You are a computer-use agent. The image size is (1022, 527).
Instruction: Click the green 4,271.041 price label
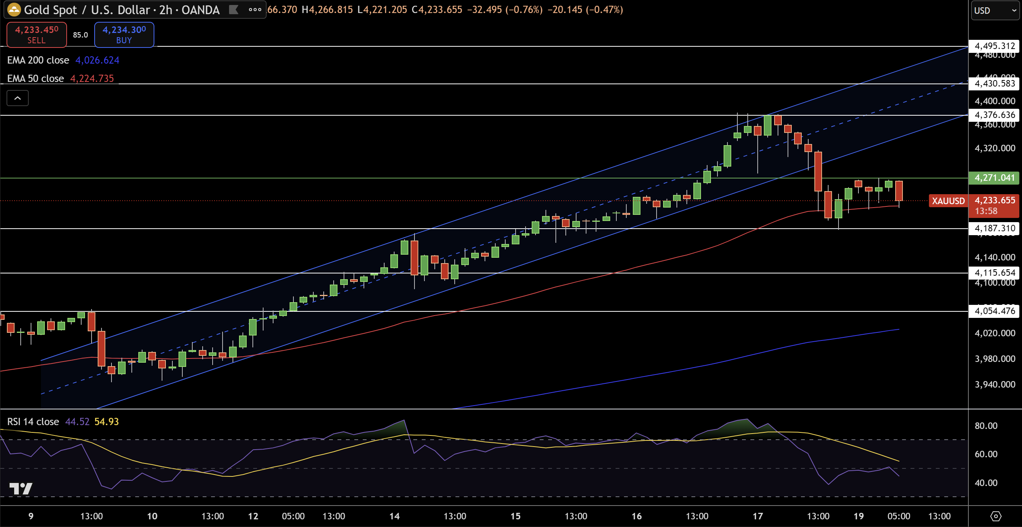[994, 178]
